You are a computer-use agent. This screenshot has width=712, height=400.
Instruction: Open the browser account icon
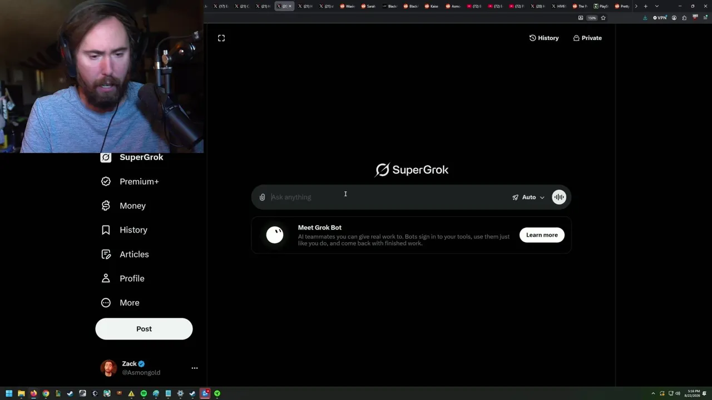click(x=674, y=18)
